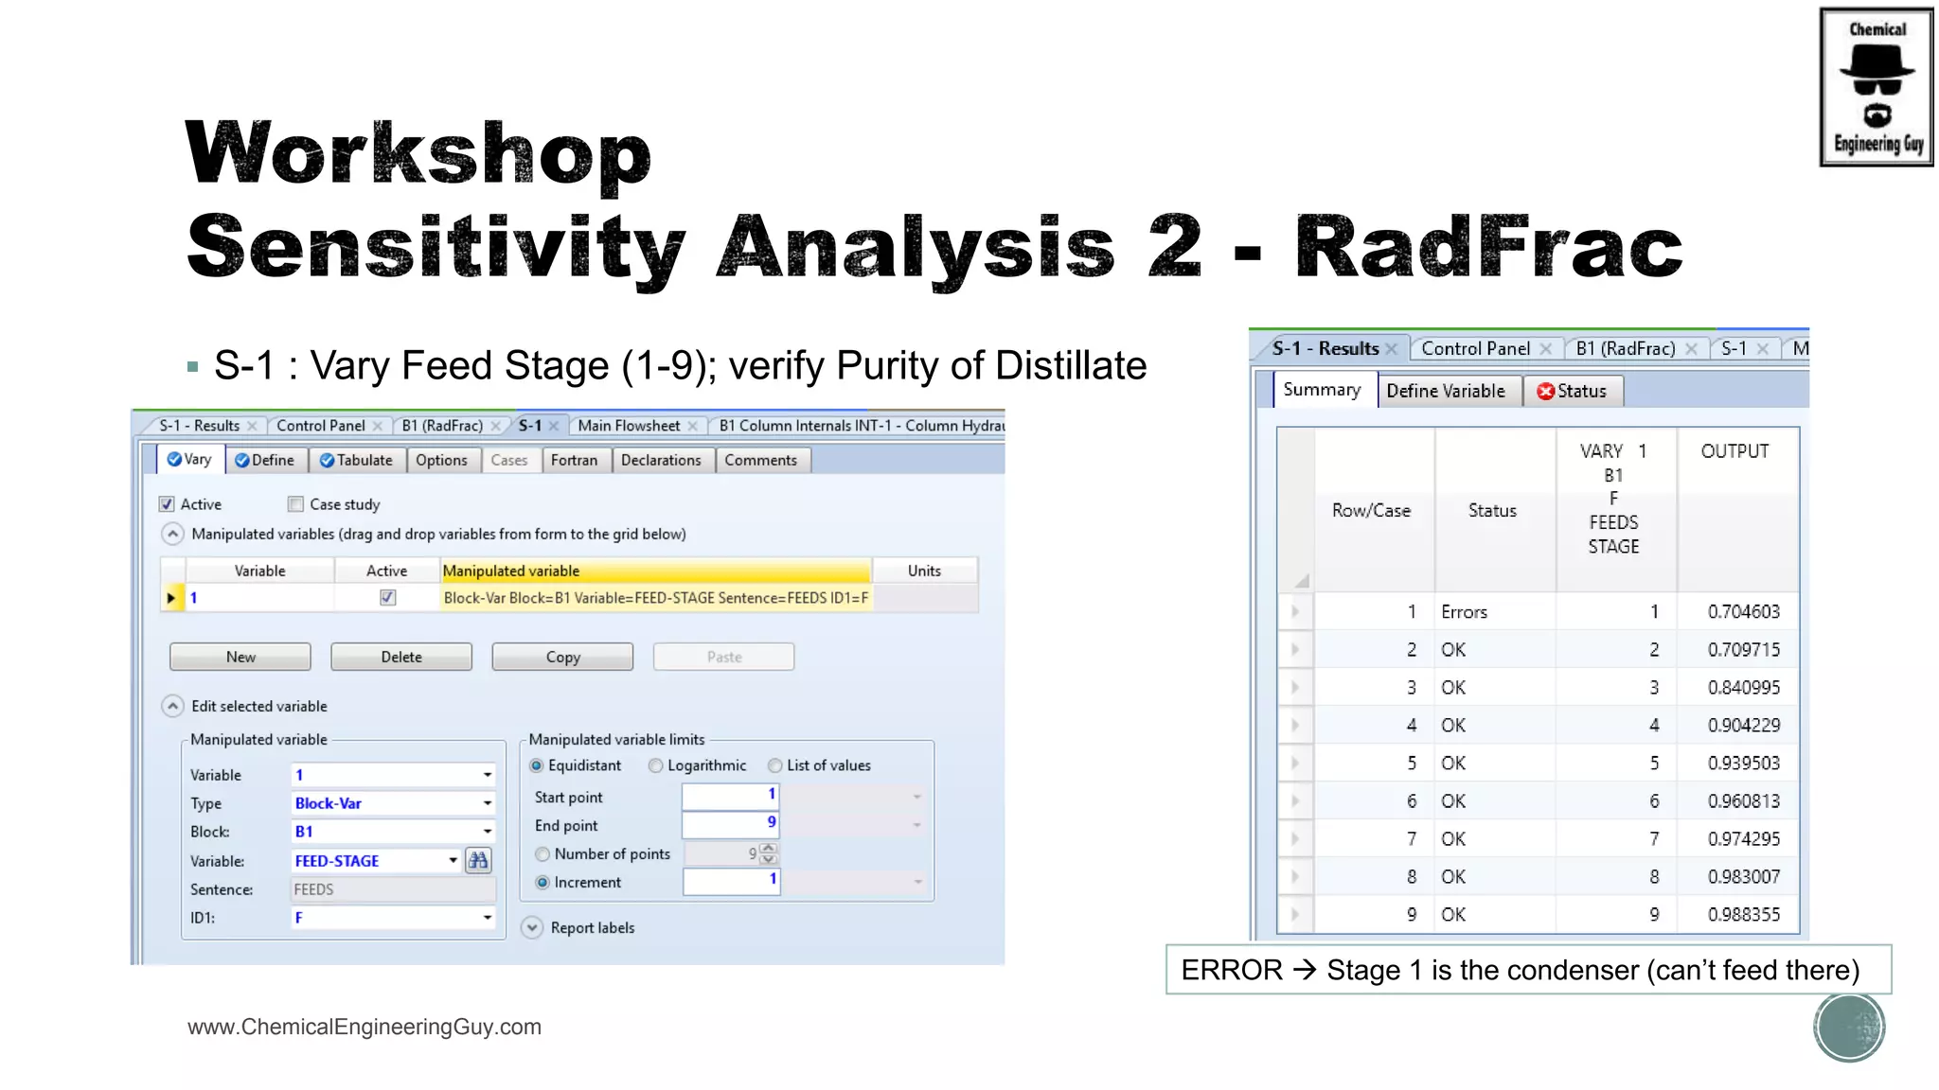Click the Vary tab checkmark icon
Viewport: 1939px width, 1090px height.
click(x=174, y=460)
